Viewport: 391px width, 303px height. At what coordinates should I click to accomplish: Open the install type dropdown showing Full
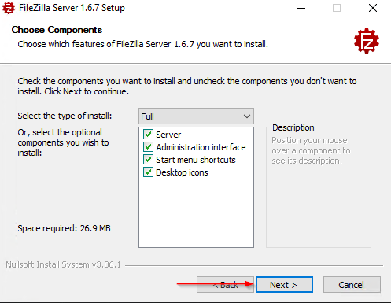[196, 116]
